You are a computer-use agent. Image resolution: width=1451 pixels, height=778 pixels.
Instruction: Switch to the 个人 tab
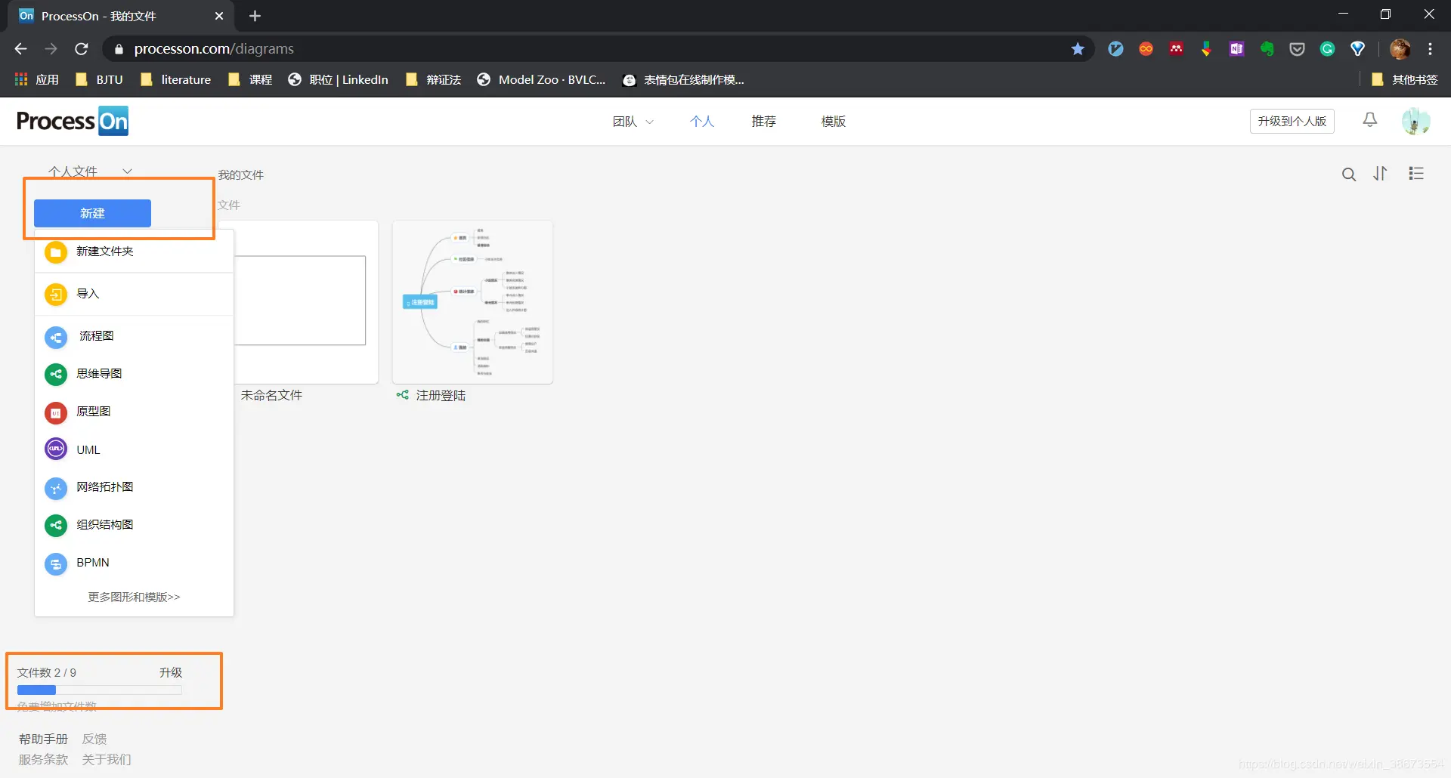701,122
